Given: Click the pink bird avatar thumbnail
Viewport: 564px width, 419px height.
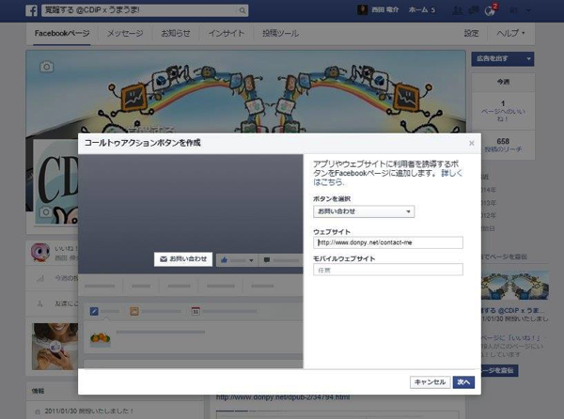Looking at the screenshot, I should pos(40,252).
